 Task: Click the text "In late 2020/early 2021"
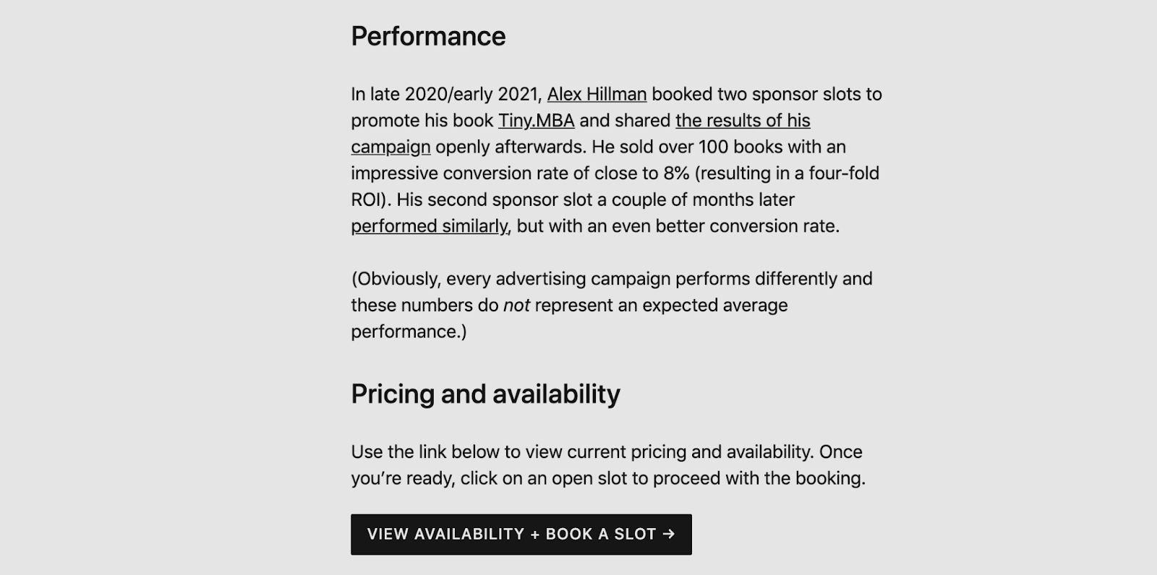pyautogui.click(x=446, y=95)
